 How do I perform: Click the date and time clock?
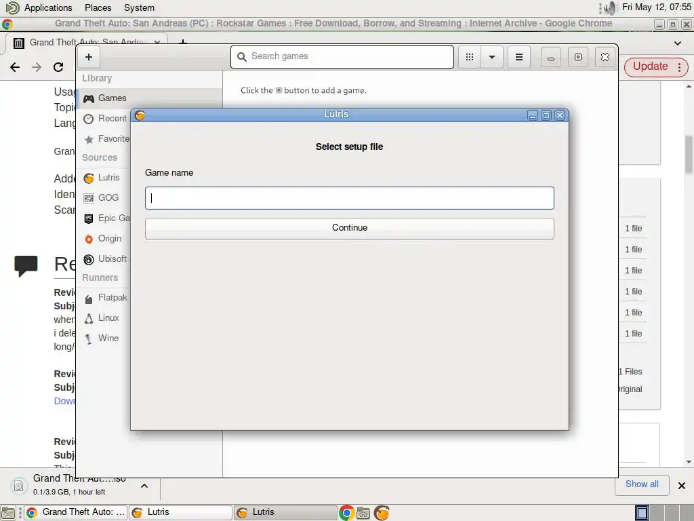(656, 7)
